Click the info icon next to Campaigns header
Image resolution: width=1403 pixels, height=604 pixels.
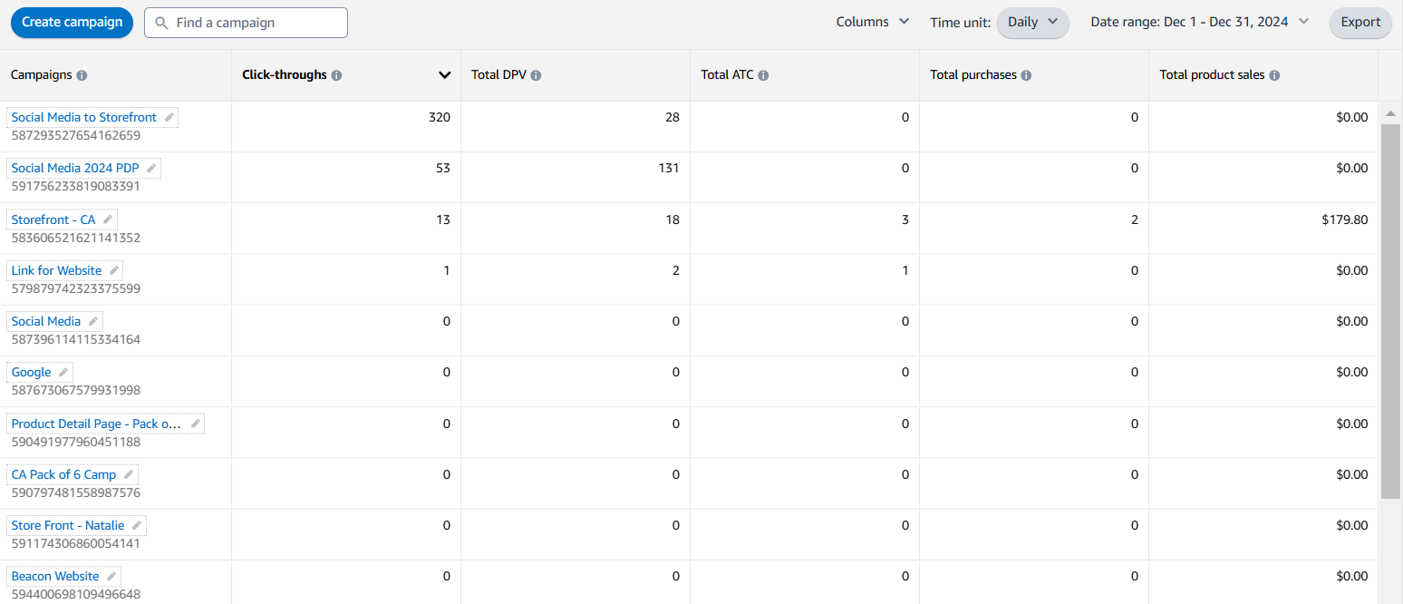(x=82, y=75)
